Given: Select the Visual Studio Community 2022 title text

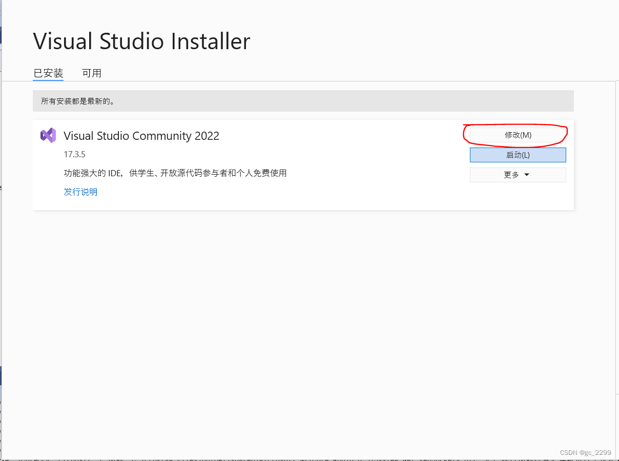Looking at the screenshot, I should pyautogui.click(x=141, y=136).
